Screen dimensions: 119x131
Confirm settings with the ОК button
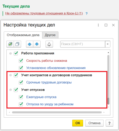(x=78, y=123)
